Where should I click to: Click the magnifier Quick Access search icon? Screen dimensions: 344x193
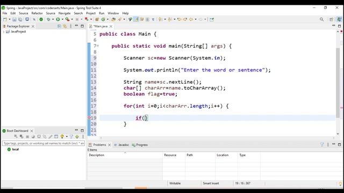click(x=321, y=19)
